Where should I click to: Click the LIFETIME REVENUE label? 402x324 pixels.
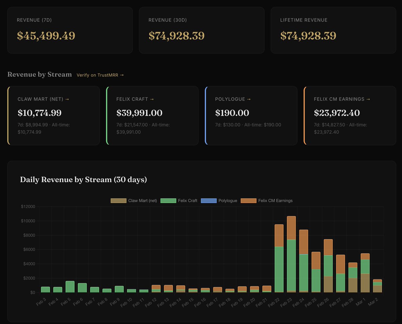pos(304,20)
